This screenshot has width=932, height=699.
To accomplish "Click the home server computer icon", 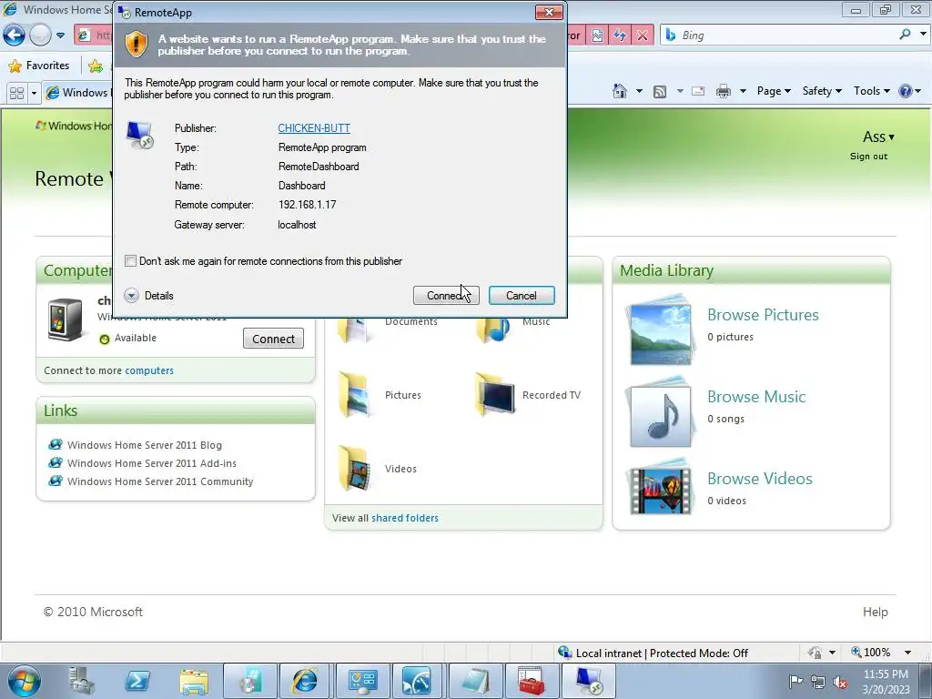I will point(65,319).
